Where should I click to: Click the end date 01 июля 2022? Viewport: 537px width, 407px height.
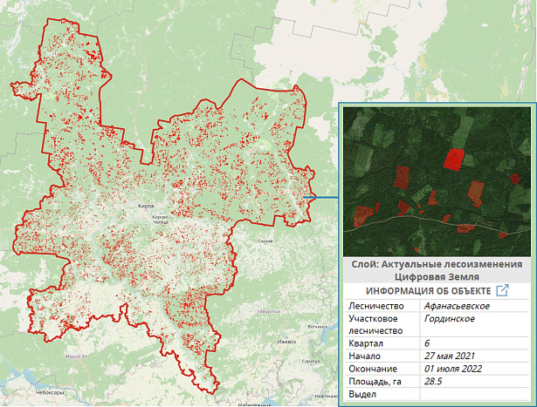[453, 369]
